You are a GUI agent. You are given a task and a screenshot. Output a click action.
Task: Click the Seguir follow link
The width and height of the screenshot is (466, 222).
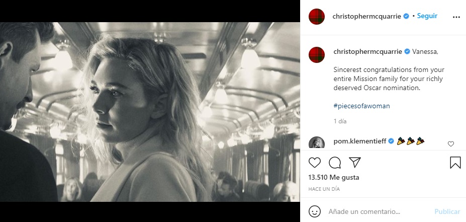[427, 16]
